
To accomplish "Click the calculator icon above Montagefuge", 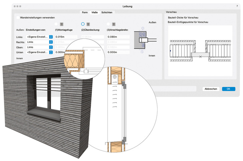I will [x=62, y=24].
